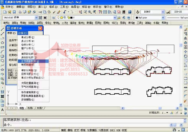Select the Rectangle draw tool

3,47
